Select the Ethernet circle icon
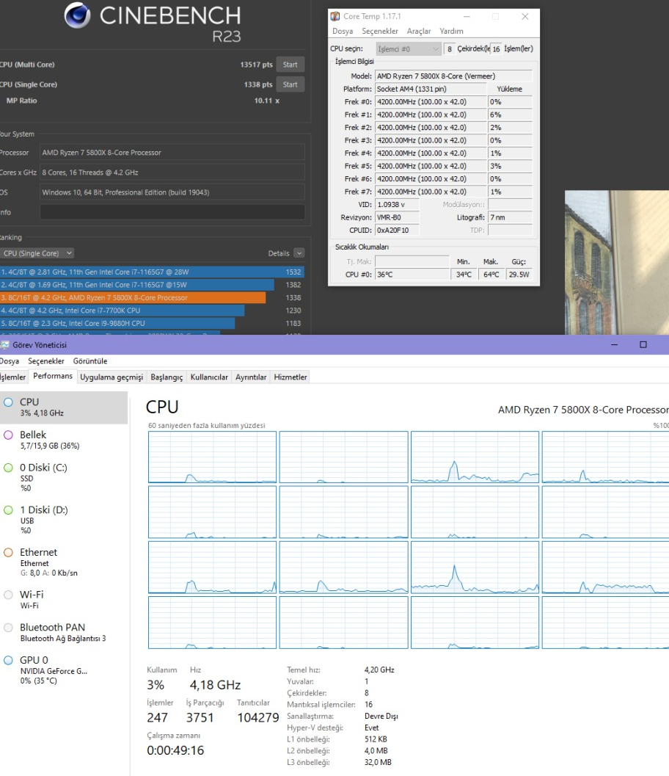The width and height of the screenshot is (669, 776). click(x=8, y=552)
